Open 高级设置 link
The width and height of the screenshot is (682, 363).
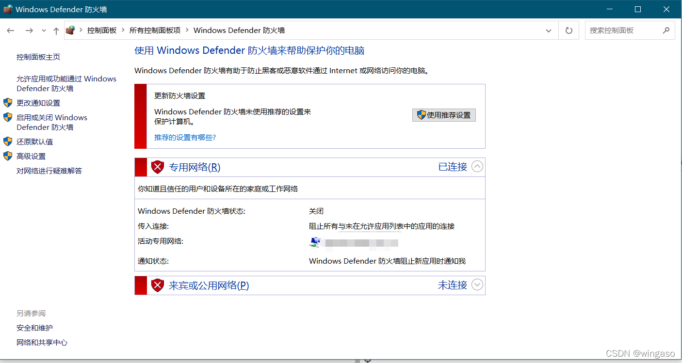pyautogui.click(x=31, y=156)
